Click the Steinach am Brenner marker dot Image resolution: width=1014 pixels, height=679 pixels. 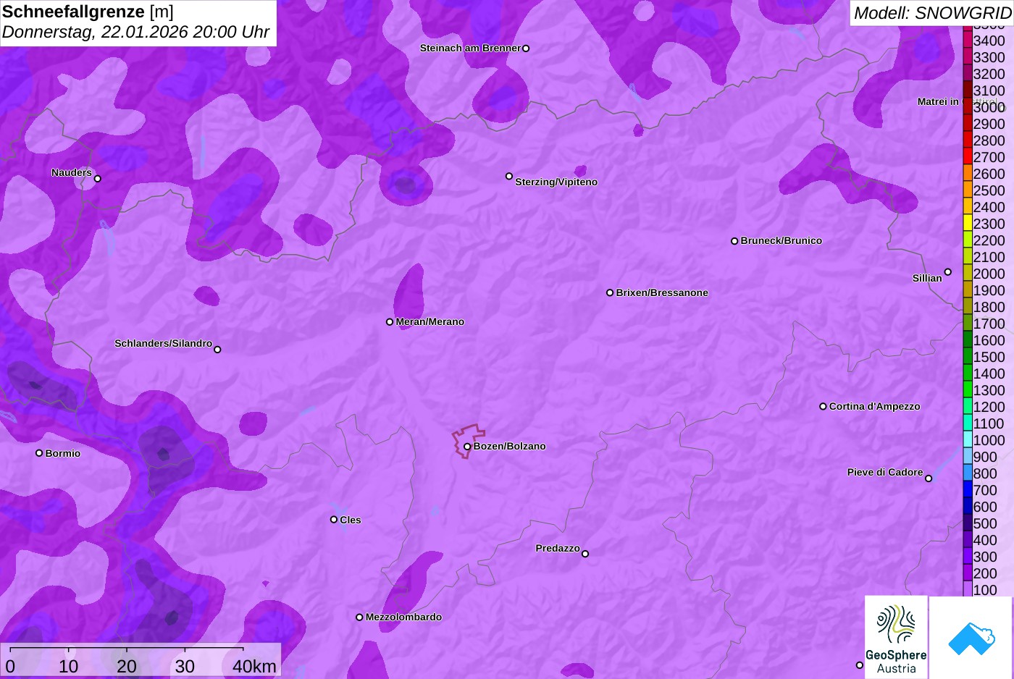pyautogui.click(x=526, y=48)
